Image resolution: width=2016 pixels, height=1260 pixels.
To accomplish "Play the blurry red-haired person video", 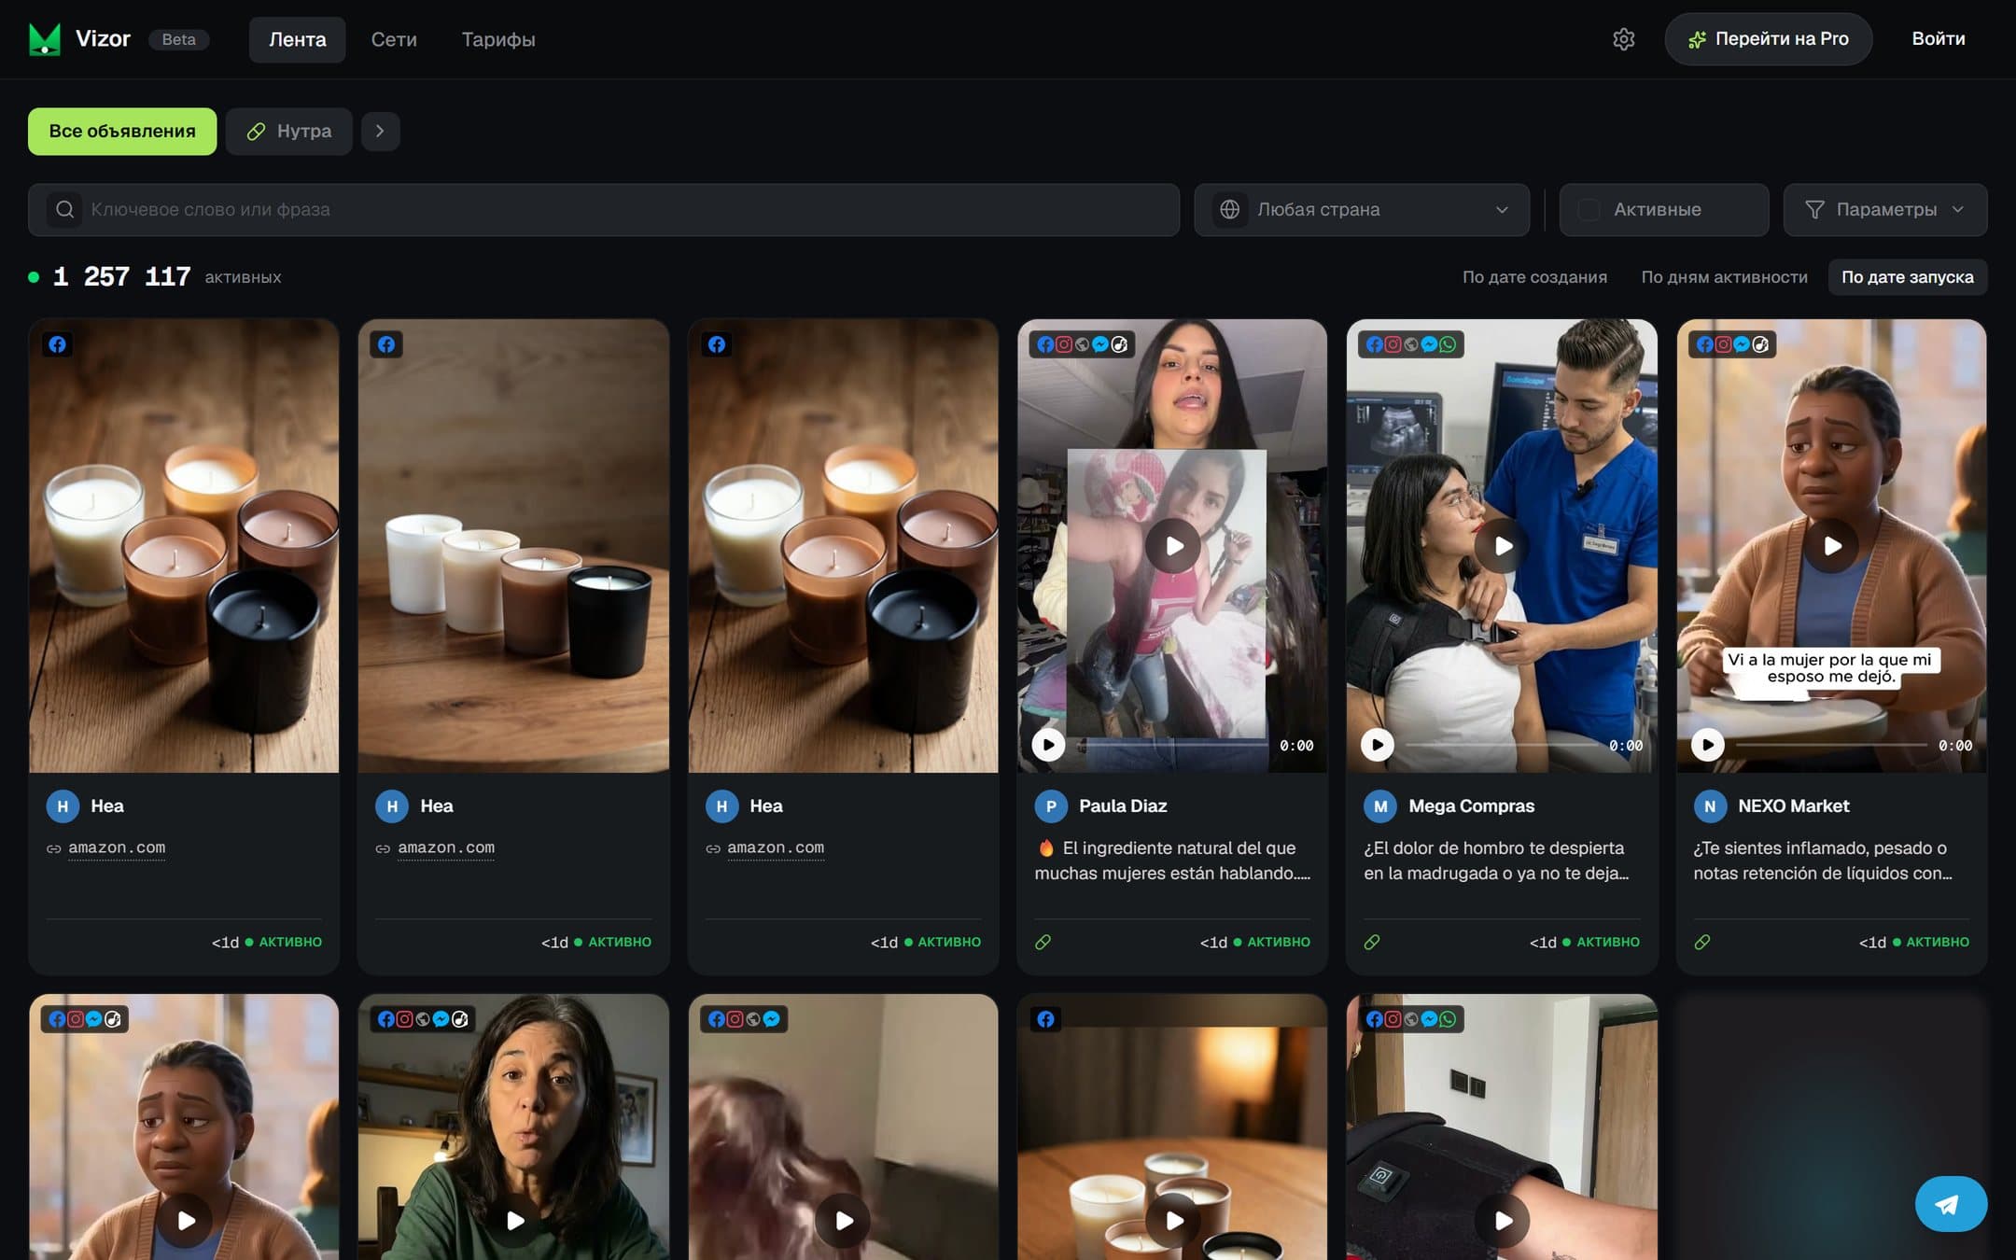I will pyautogui.click(x=844, y=1220).
